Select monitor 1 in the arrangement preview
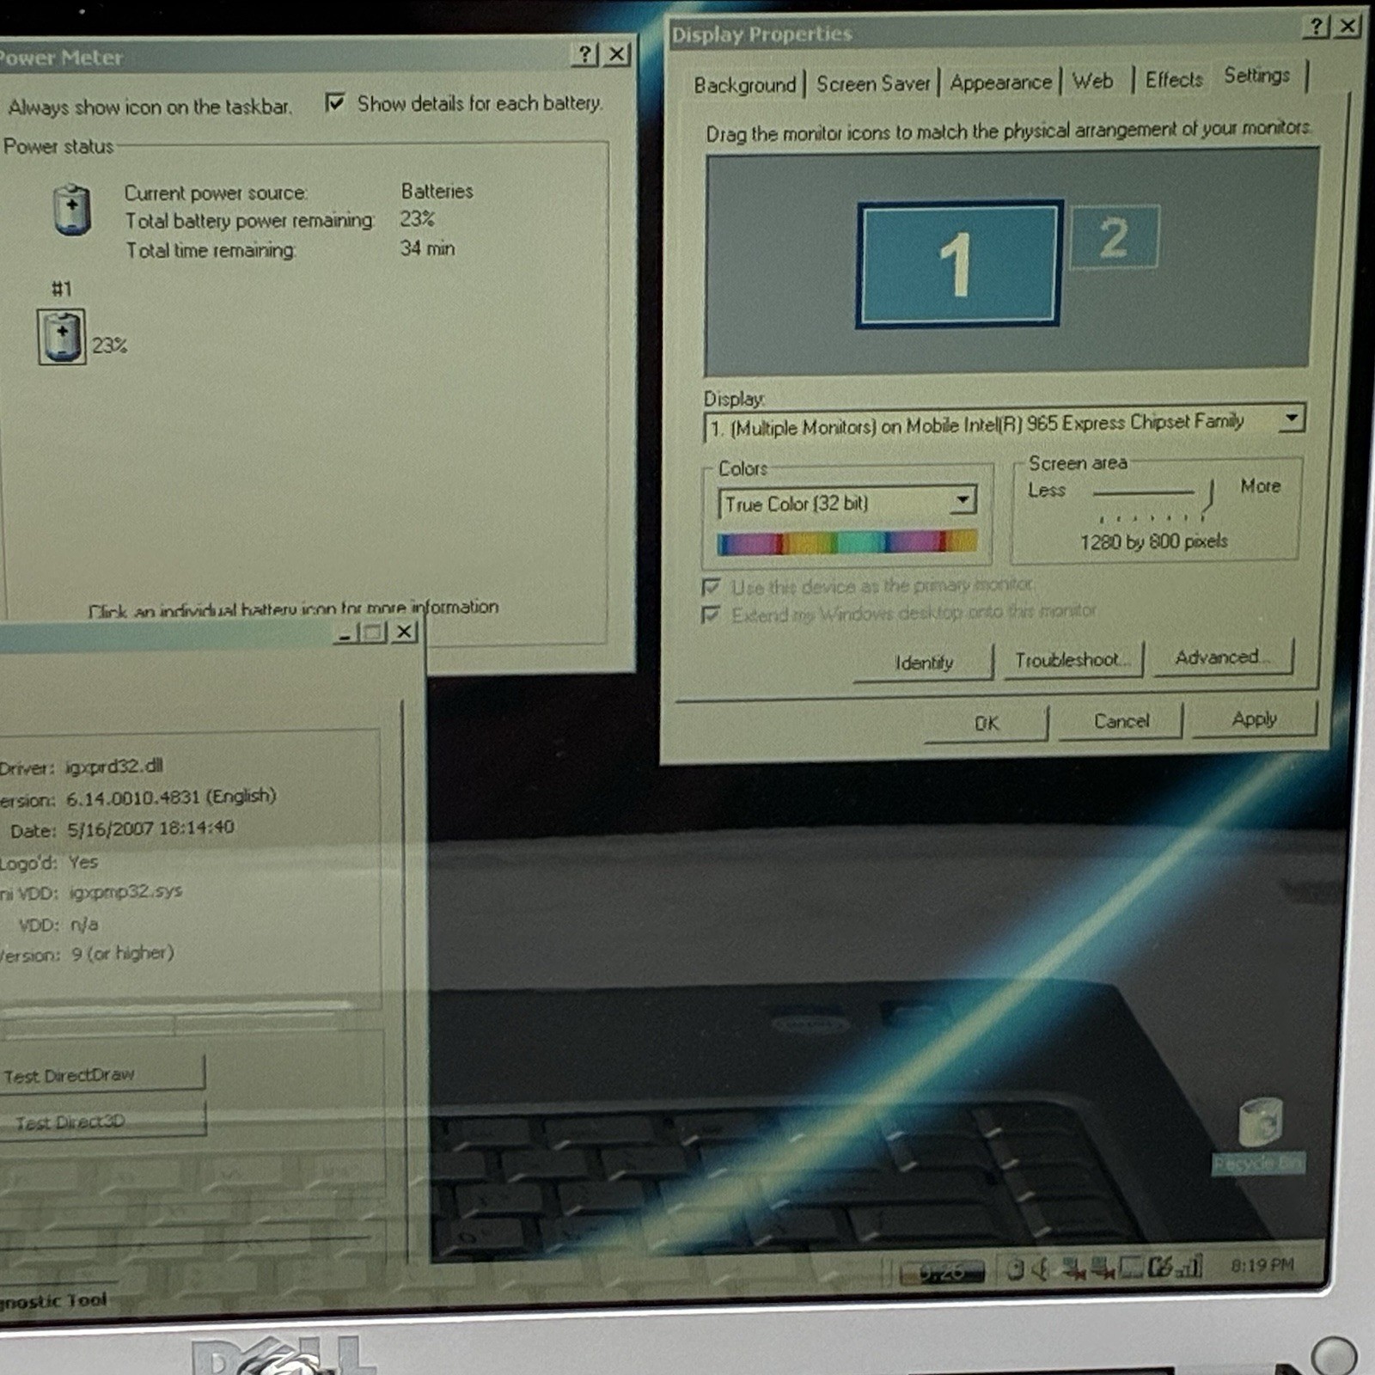Screen dimensions: 1375x1375 (958, 265)
